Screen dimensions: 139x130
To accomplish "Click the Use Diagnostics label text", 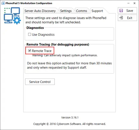I will point(43,34).
